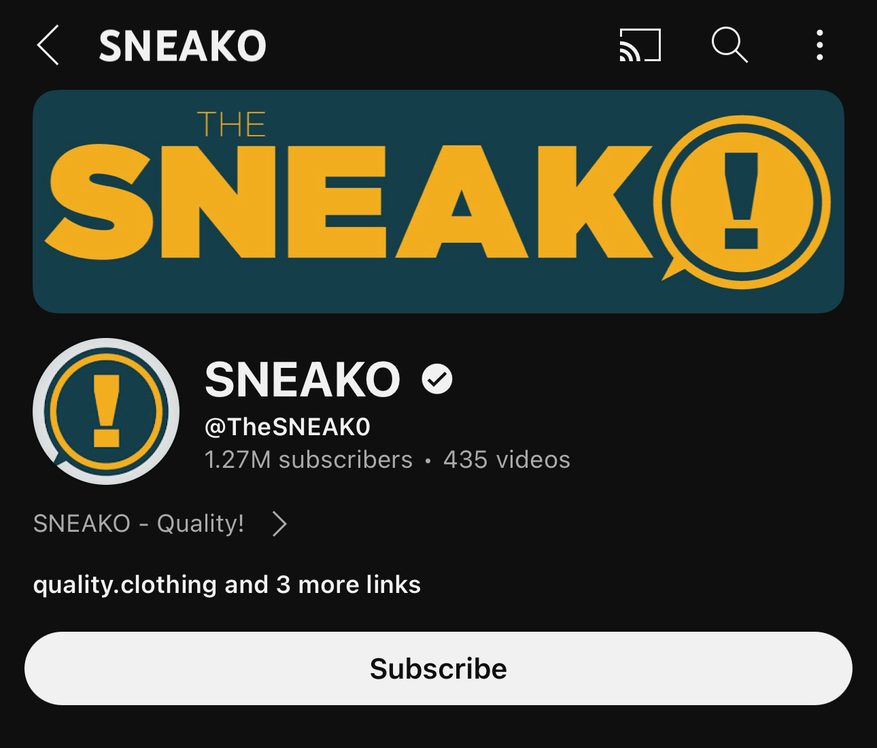Click the 1.27M subscribers count
The width and height of the screenshot is (877, 748).
pyautogui.click(x=309, y=460)
